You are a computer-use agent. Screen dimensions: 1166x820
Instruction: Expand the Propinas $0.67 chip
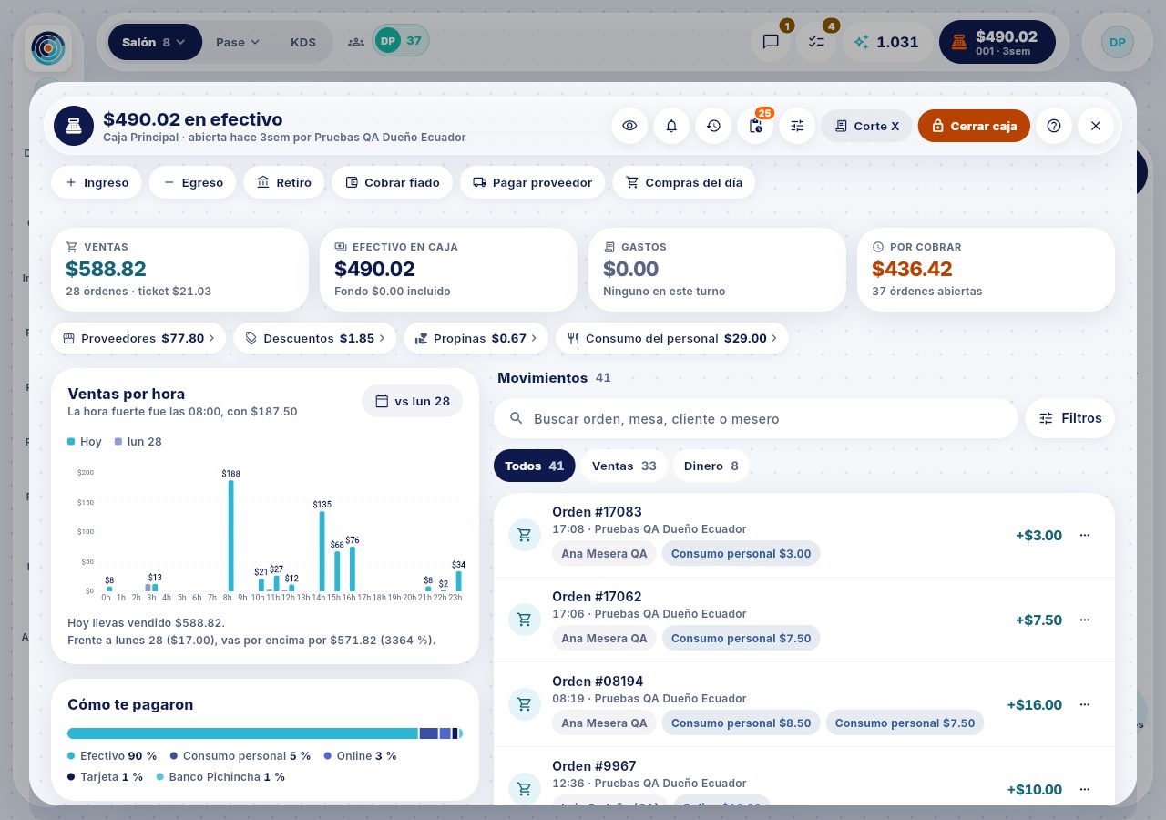point(476,338)
